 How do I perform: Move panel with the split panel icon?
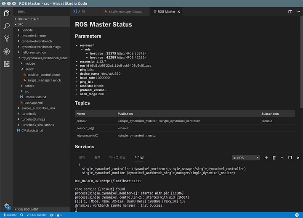click(x=290, y=158)
